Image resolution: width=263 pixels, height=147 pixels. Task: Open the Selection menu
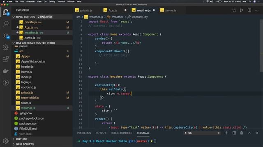tap(30, 2)
